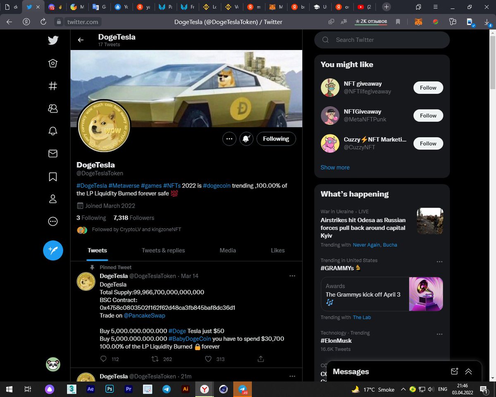Image resolution: width=496 pixels, height=397 pixels.
Task: Open Profile person icon in sidebar
Action: [x=53, y=199]
